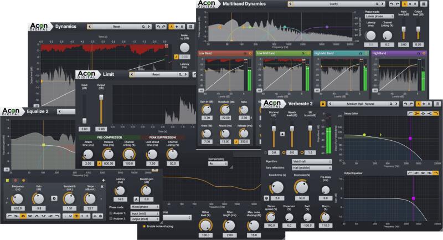Open the list menu icon in Verberate 2
Viewport: 443px width, 240px height.
point(437,104)
